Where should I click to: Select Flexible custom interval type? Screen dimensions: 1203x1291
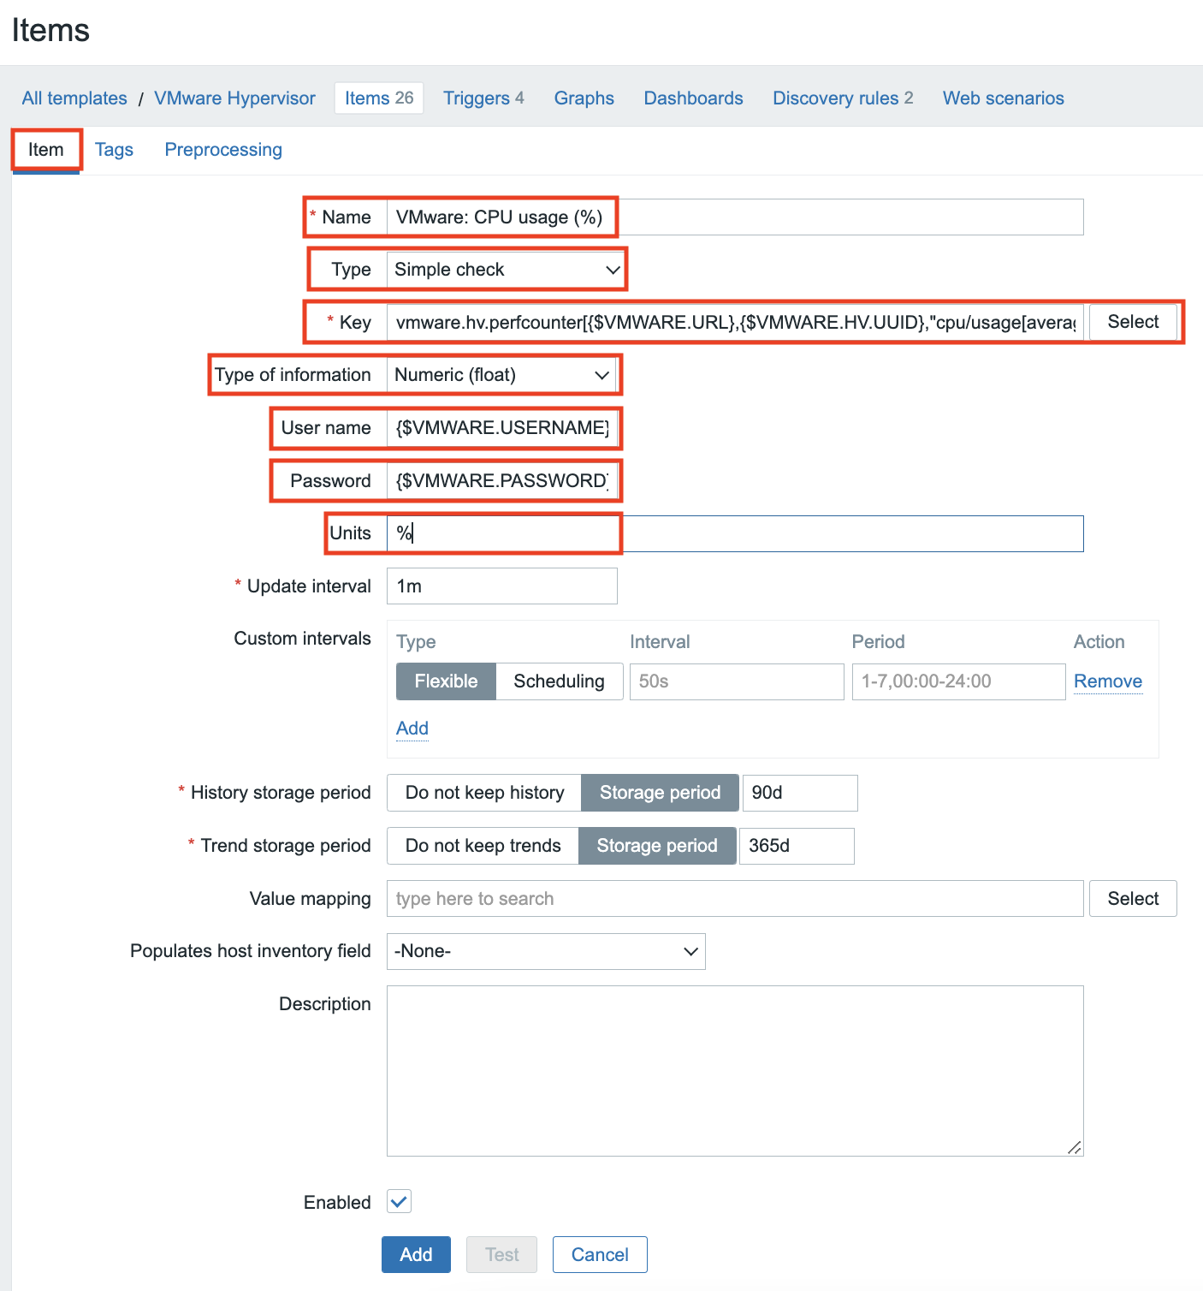click(x=446, y=681)
